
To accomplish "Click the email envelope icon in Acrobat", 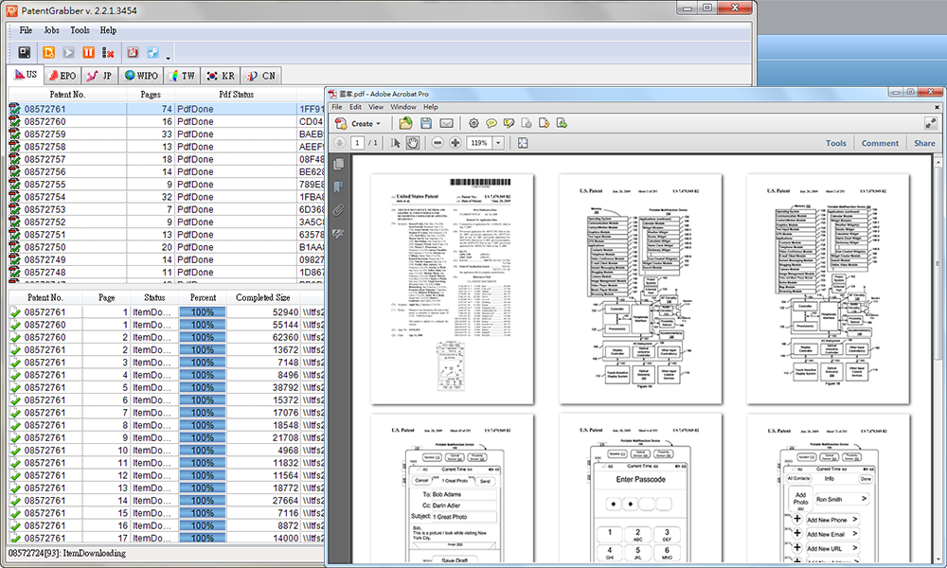I will [446, 123].
